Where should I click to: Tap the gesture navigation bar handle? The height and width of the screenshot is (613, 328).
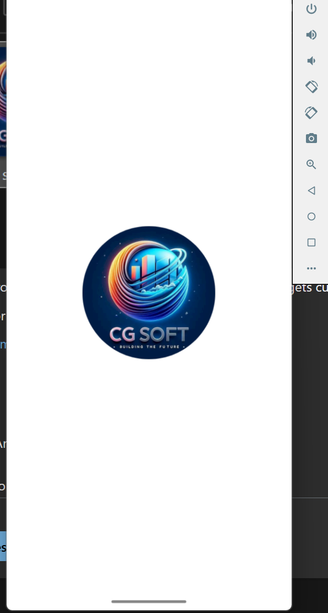[149, 601]
